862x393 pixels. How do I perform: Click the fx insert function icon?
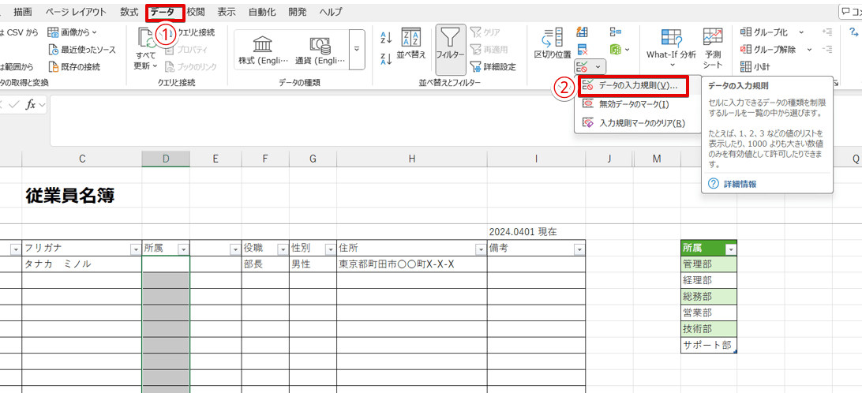(x=31, y=104)
